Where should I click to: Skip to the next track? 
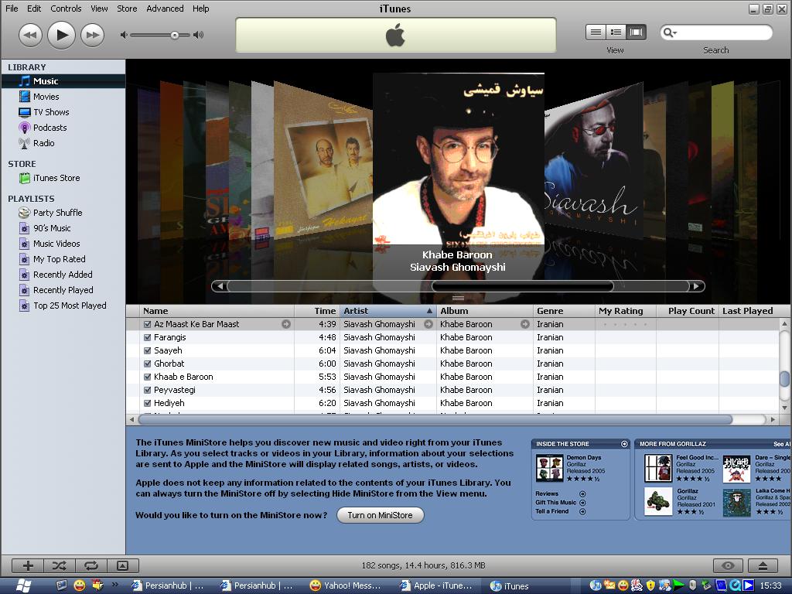coord(92,34)
